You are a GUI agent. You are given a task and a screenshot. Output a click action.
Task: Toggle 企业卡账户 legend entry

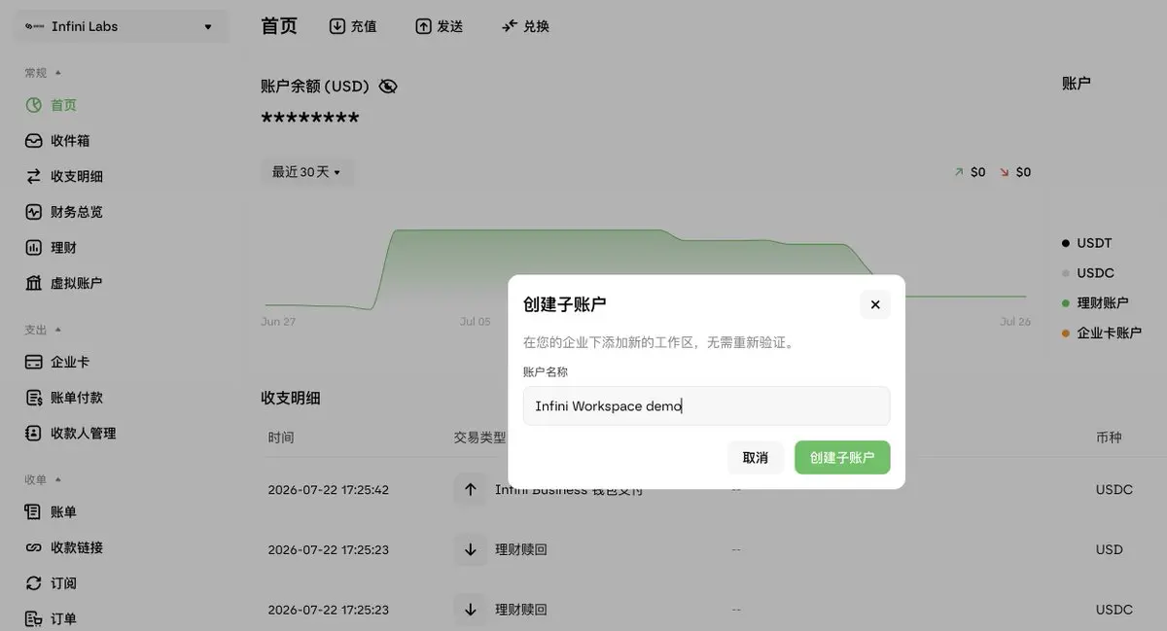coord(1101,333)
